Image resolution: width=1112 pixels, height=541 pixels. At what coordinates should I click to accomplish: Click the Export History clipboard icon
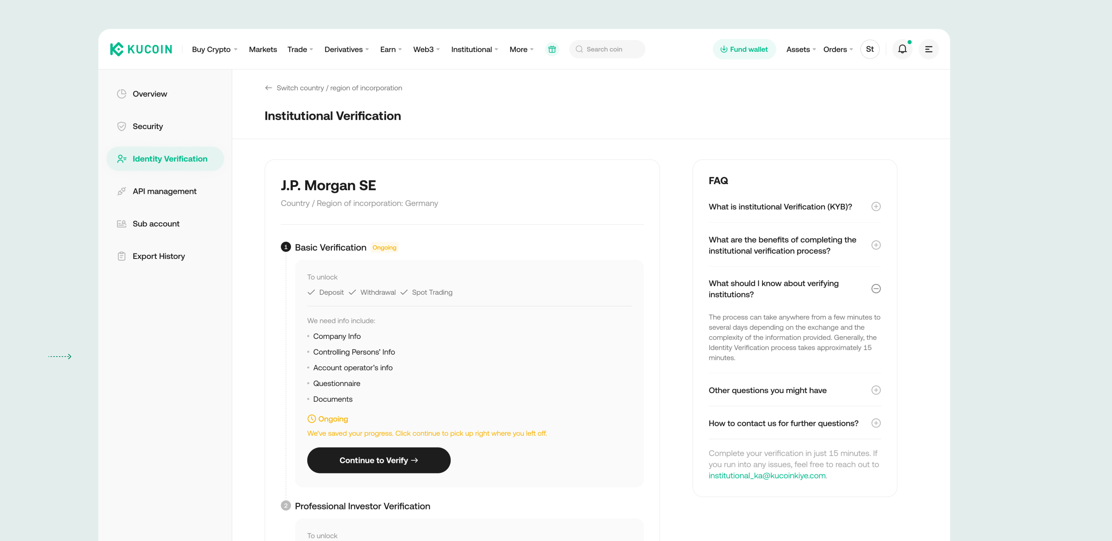121,256
